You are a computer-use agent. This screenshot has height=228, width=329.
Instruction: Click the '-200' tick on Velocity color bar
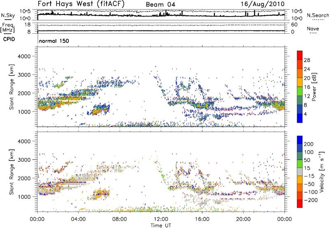coord(311,200)
